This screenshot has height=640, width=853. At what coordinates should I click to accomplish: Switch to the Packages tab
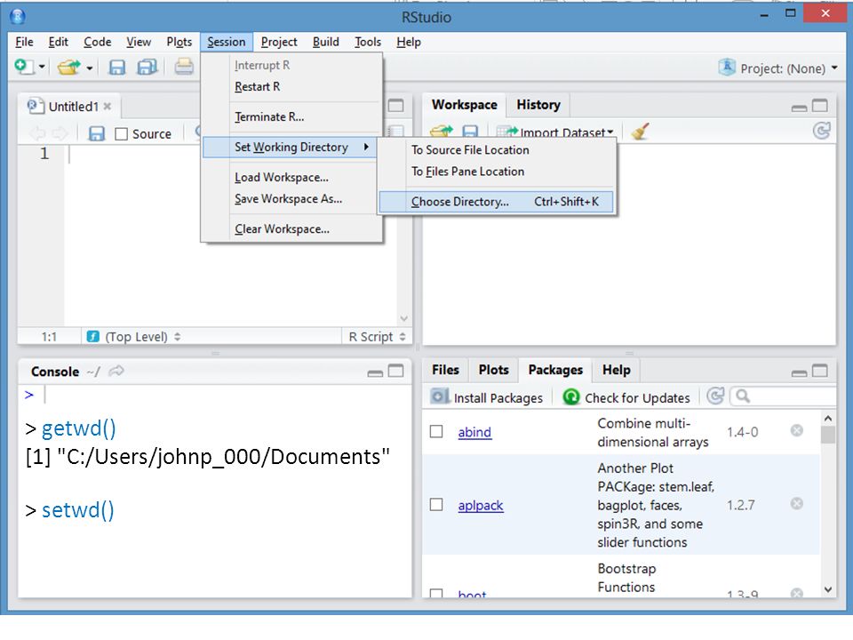click(555, 370)
